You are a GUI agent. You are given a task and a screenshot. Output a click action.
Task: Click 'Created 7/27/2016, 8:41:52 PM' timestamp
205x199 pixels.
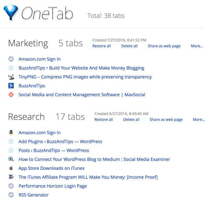tap(119, 40)
